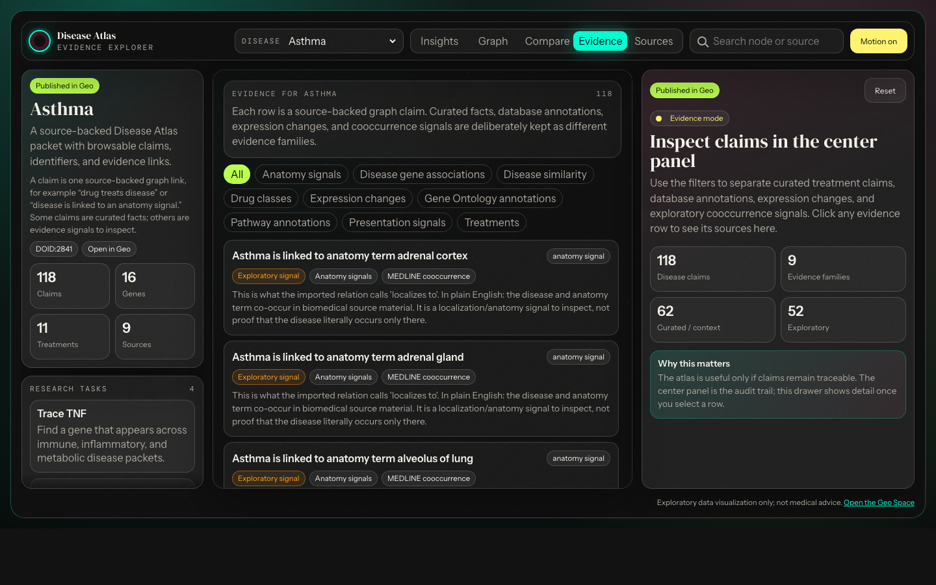Filter by Pathway annotations
The image size is (936, 585).
tap(280, 222)
